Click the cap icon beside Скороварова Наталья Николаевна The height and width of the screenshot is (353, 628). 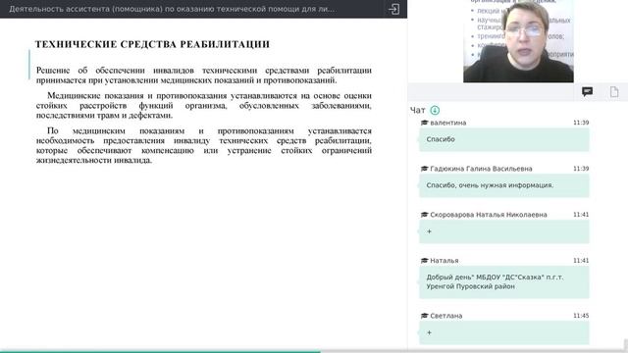tap(425, 215)
